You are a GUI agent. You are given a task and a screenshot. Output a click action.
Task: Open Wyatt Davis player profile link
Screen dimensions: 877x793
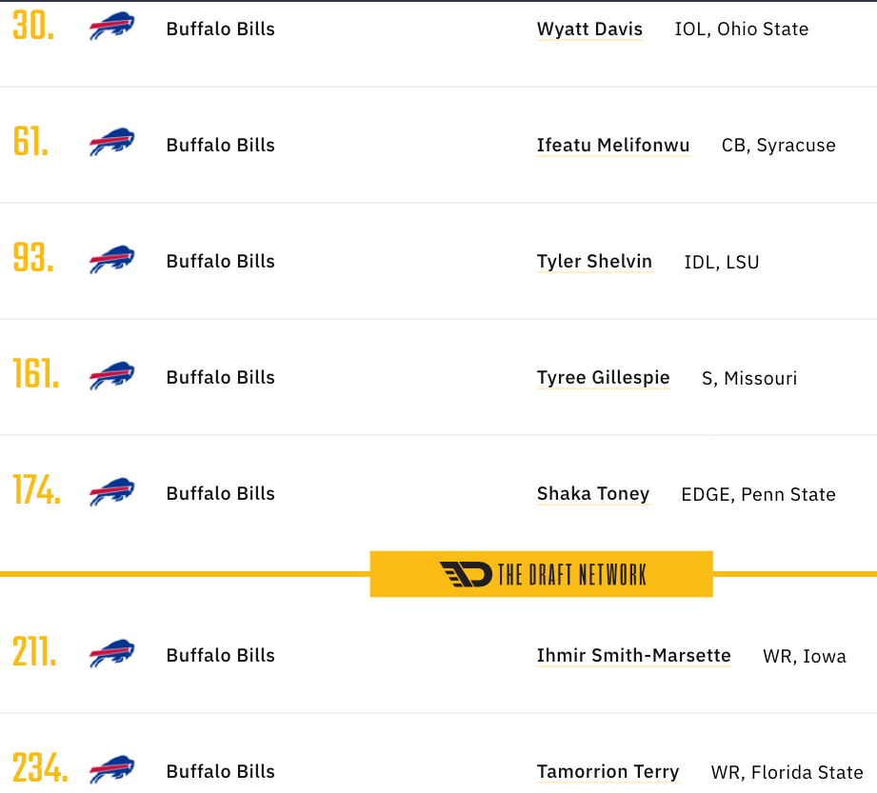(x=589, y=30)
